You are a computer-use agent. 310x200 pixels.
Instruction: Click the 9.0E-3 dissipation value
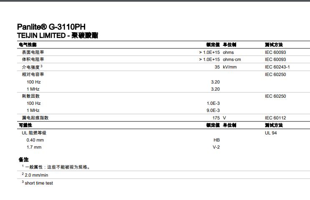coord(213,110)
